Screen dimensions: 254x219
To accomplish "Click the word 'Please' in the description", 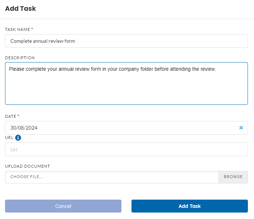I will point(16,69).
